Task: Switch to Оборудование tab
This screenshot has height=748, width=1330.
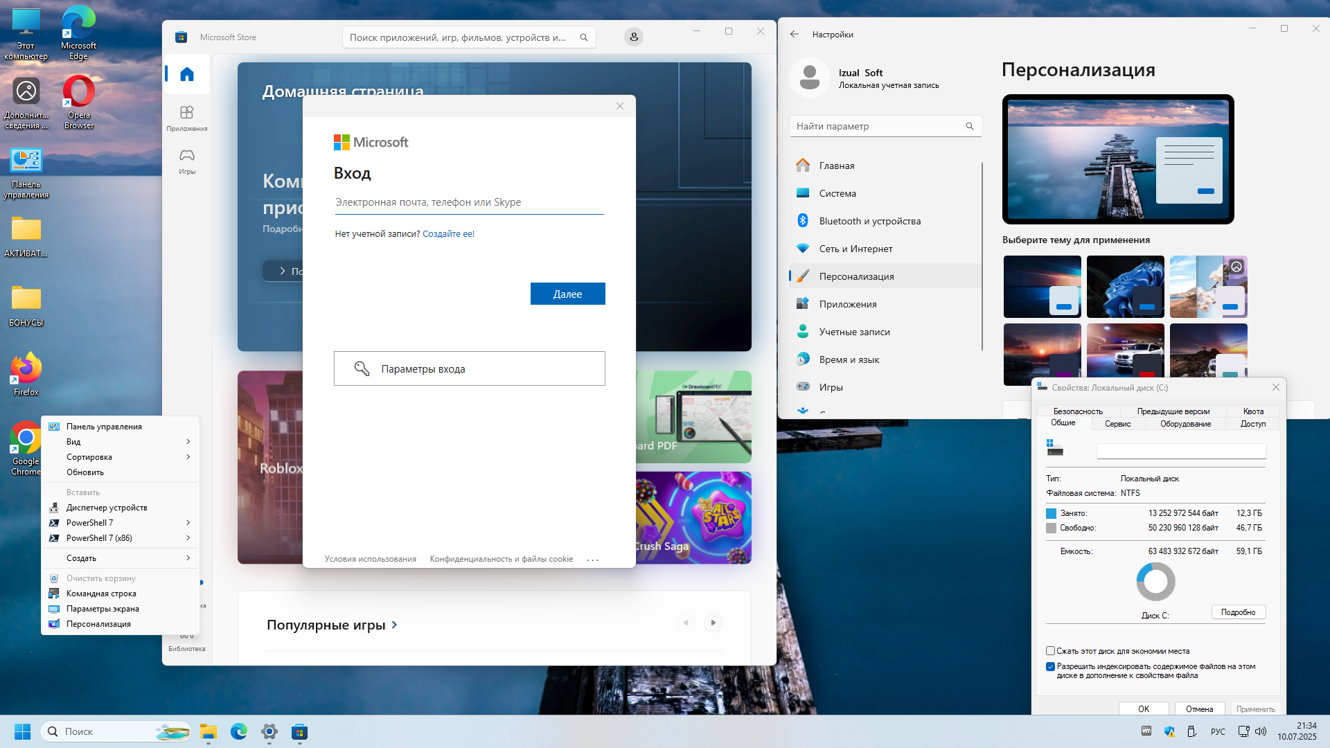Action: [1185, 424]
